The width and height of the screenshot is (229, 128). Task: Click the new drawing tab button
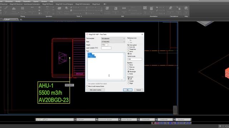[21, 19]
